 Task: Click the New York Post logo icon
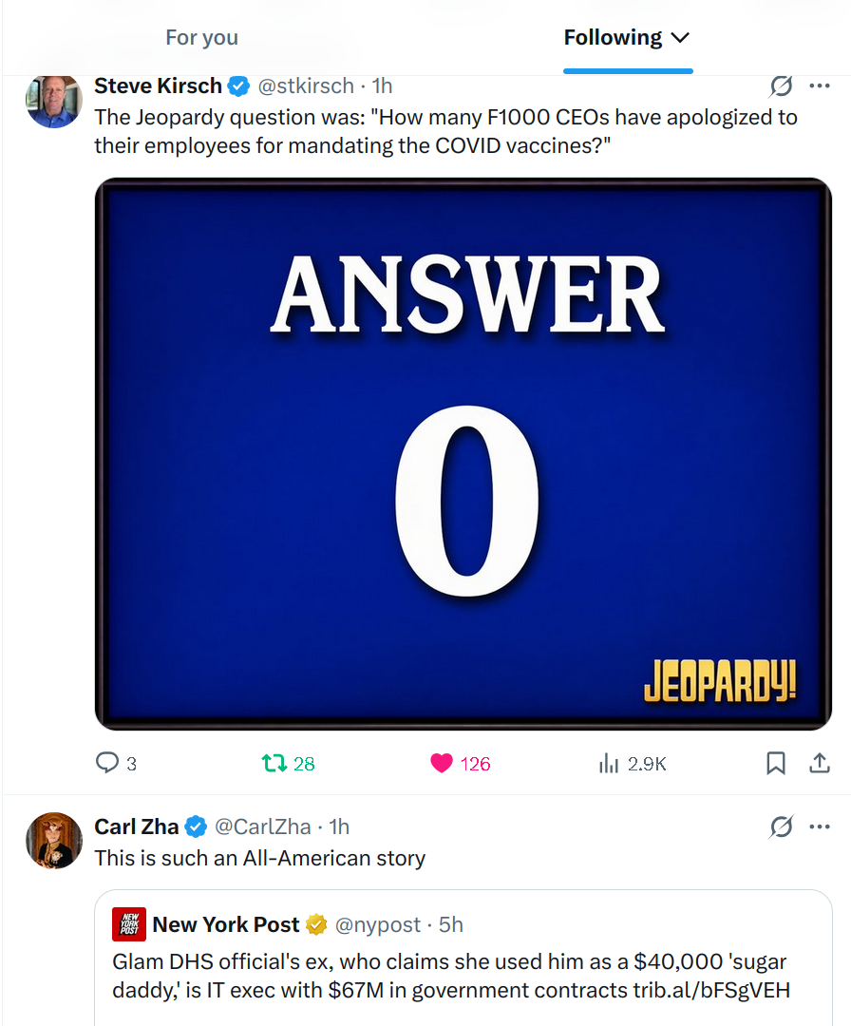point(129,924)
